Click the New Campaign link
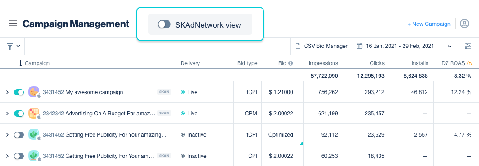The width and height of the screenshot is (479, 166). point(429,24)
